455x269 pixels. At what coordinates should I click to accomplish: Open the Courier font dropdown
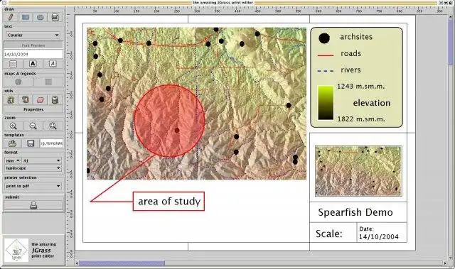coord(33,35)
